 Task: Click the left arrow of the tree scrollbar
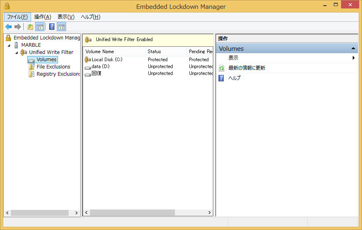tap(7, 213)
